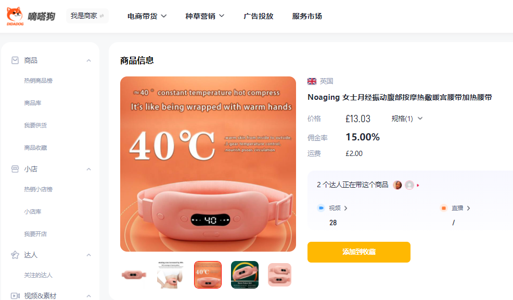This screenshot has height=300, width=513.
Task: Click the first influencer avatar
Action: pyautogui.click(x=397, y=185)
